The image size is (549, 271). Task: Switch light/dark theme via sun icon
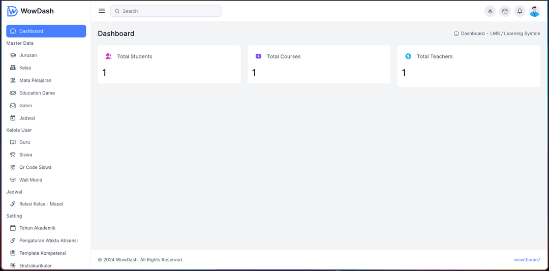point(490,11)
